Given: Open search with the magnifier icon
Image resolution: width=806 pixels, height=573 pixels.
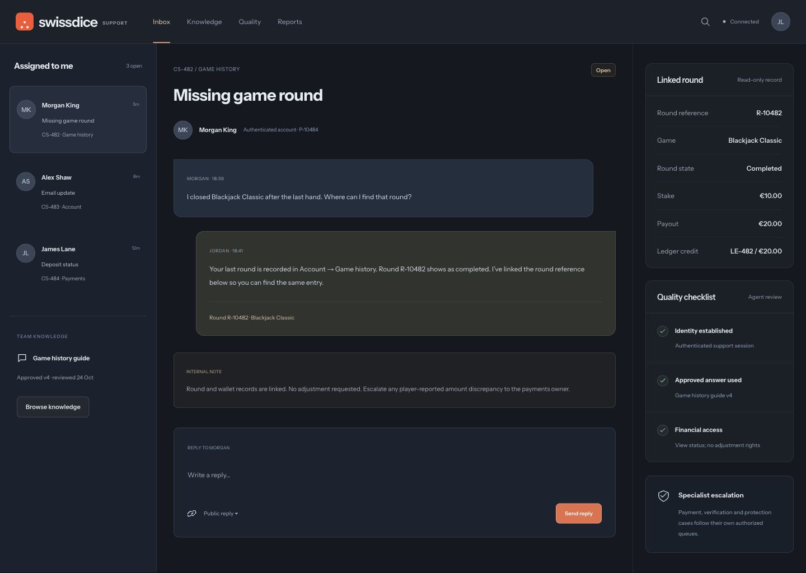Looking at the screenshot, I should 705,22.
